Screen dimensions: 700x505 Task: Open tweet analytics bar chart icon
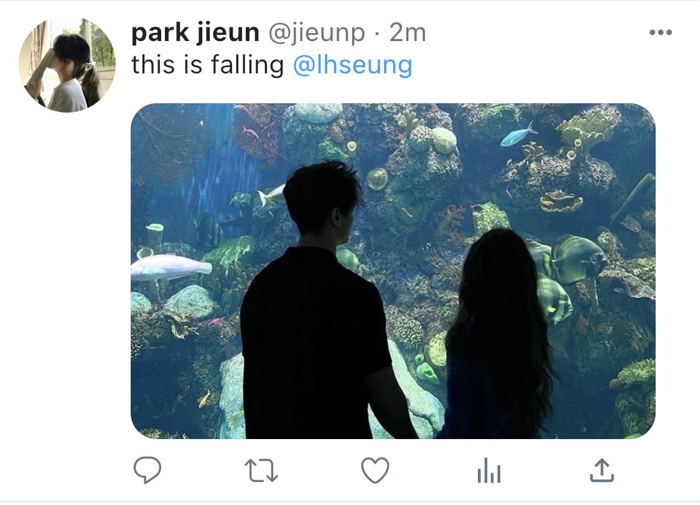point(489,471)
